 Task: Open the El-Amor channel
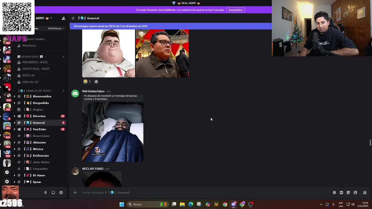(x=41, y=175)
